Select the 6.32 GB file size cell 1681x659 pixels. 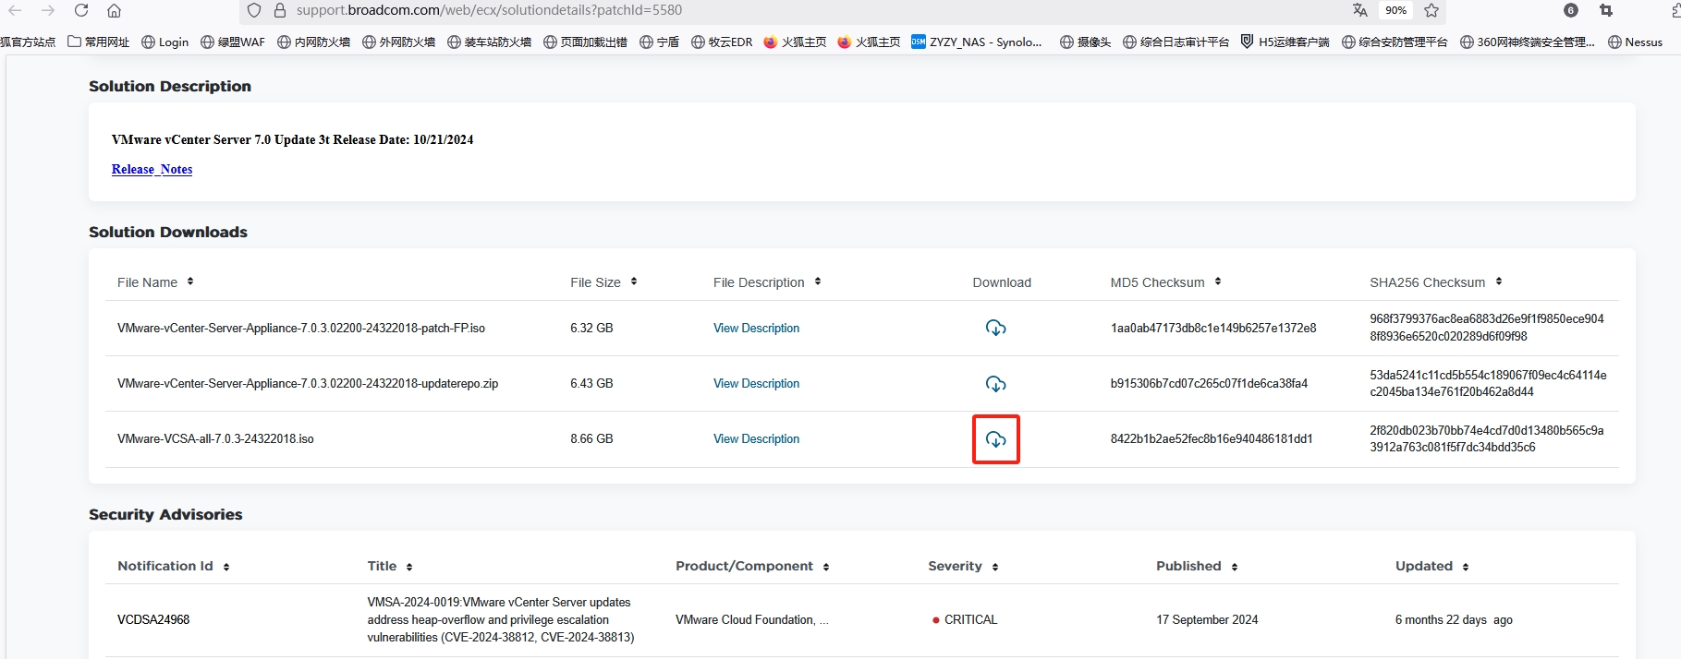point(591,328)
